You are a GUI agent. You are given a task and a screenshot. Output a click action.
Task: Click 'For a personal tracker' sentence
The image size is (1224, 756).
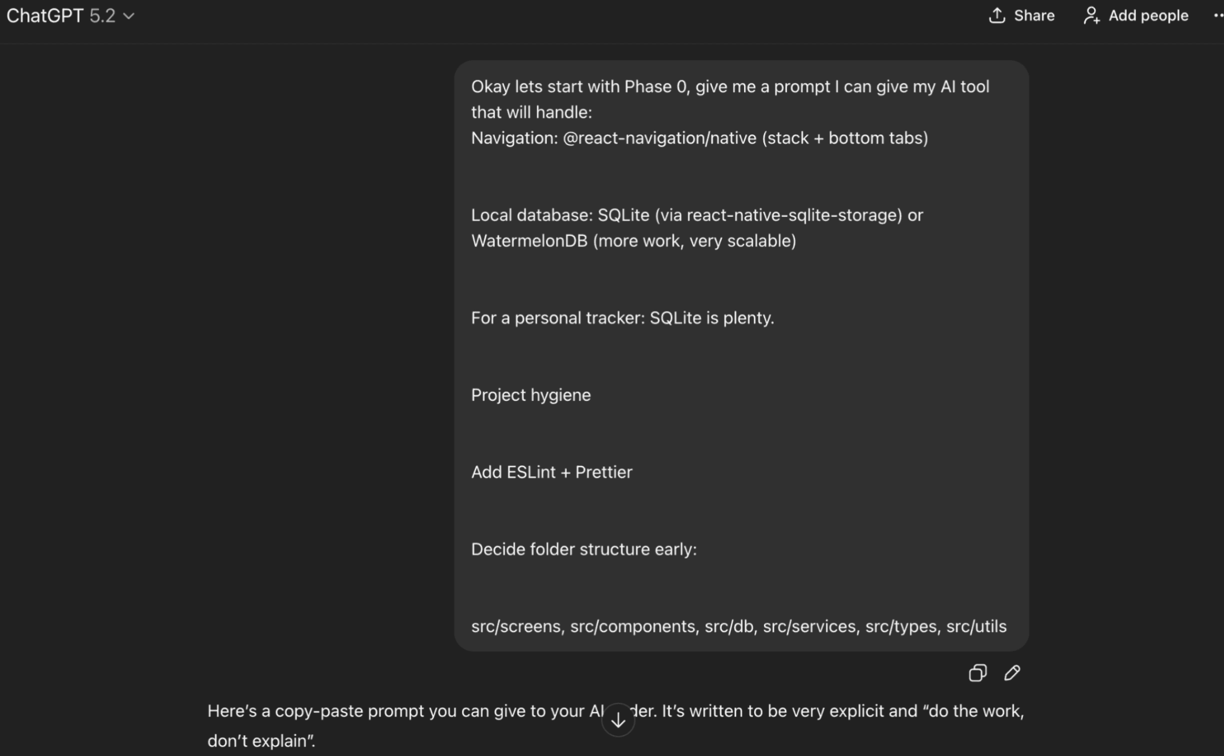[x=622, y=318]
